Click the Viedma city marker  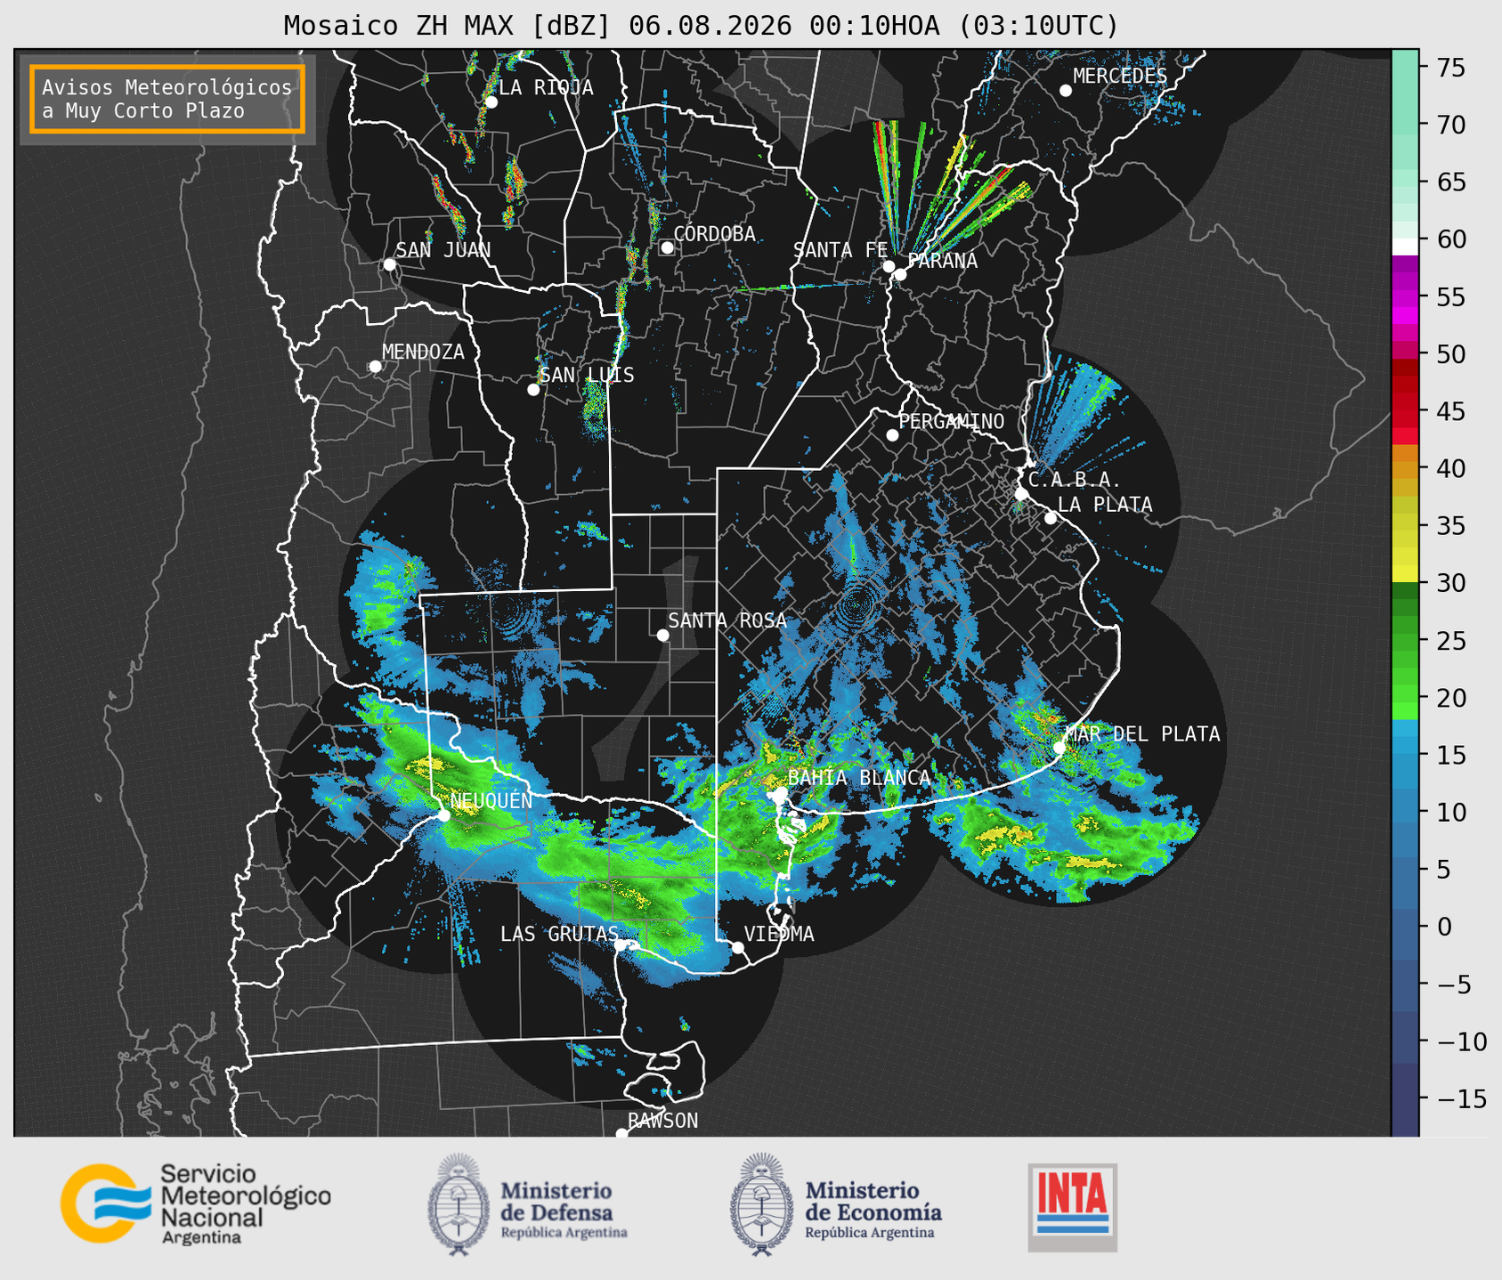point(737,947)
